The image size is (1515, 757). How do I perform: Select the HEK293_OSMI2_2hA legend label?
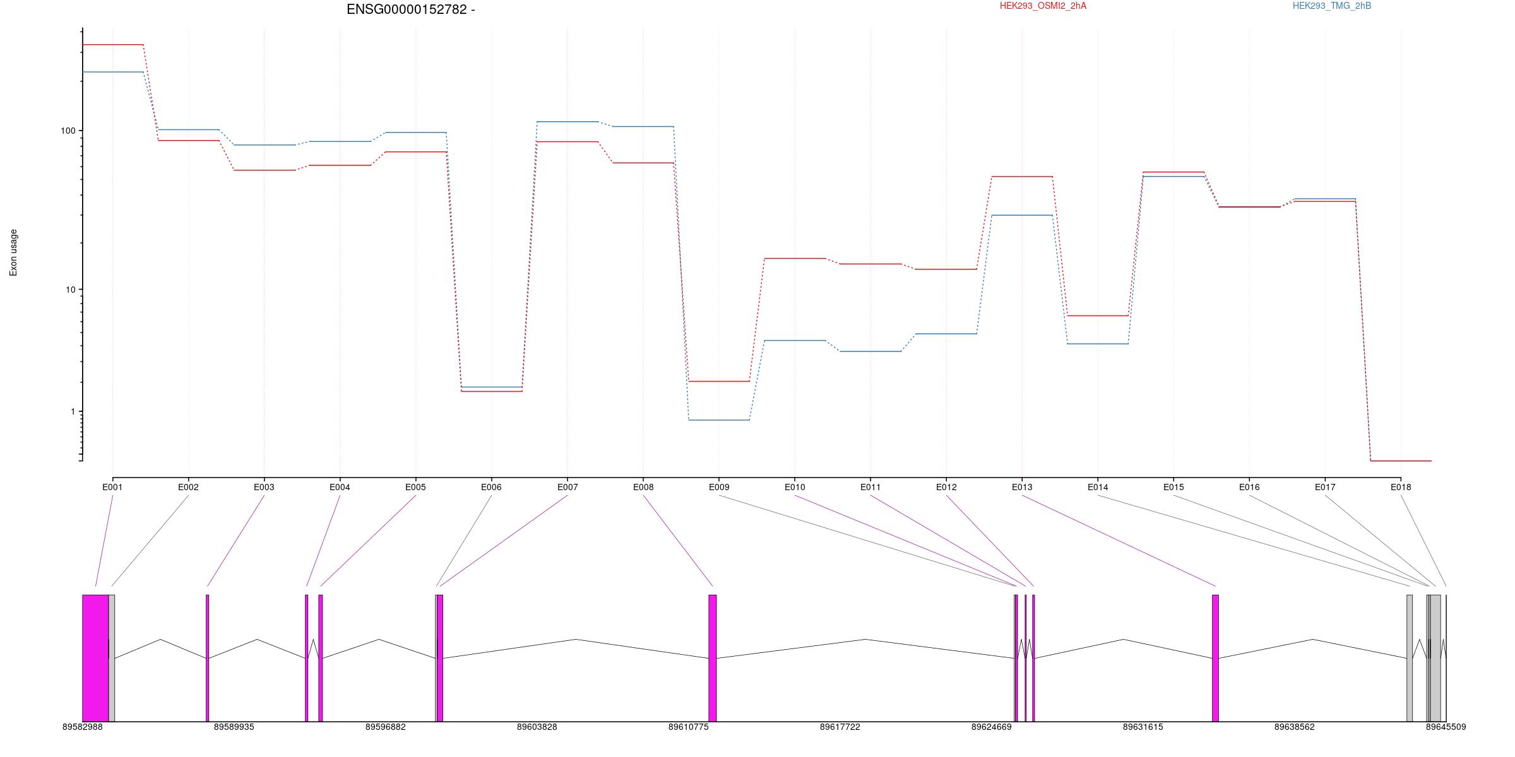click(x=1043, y=6)
